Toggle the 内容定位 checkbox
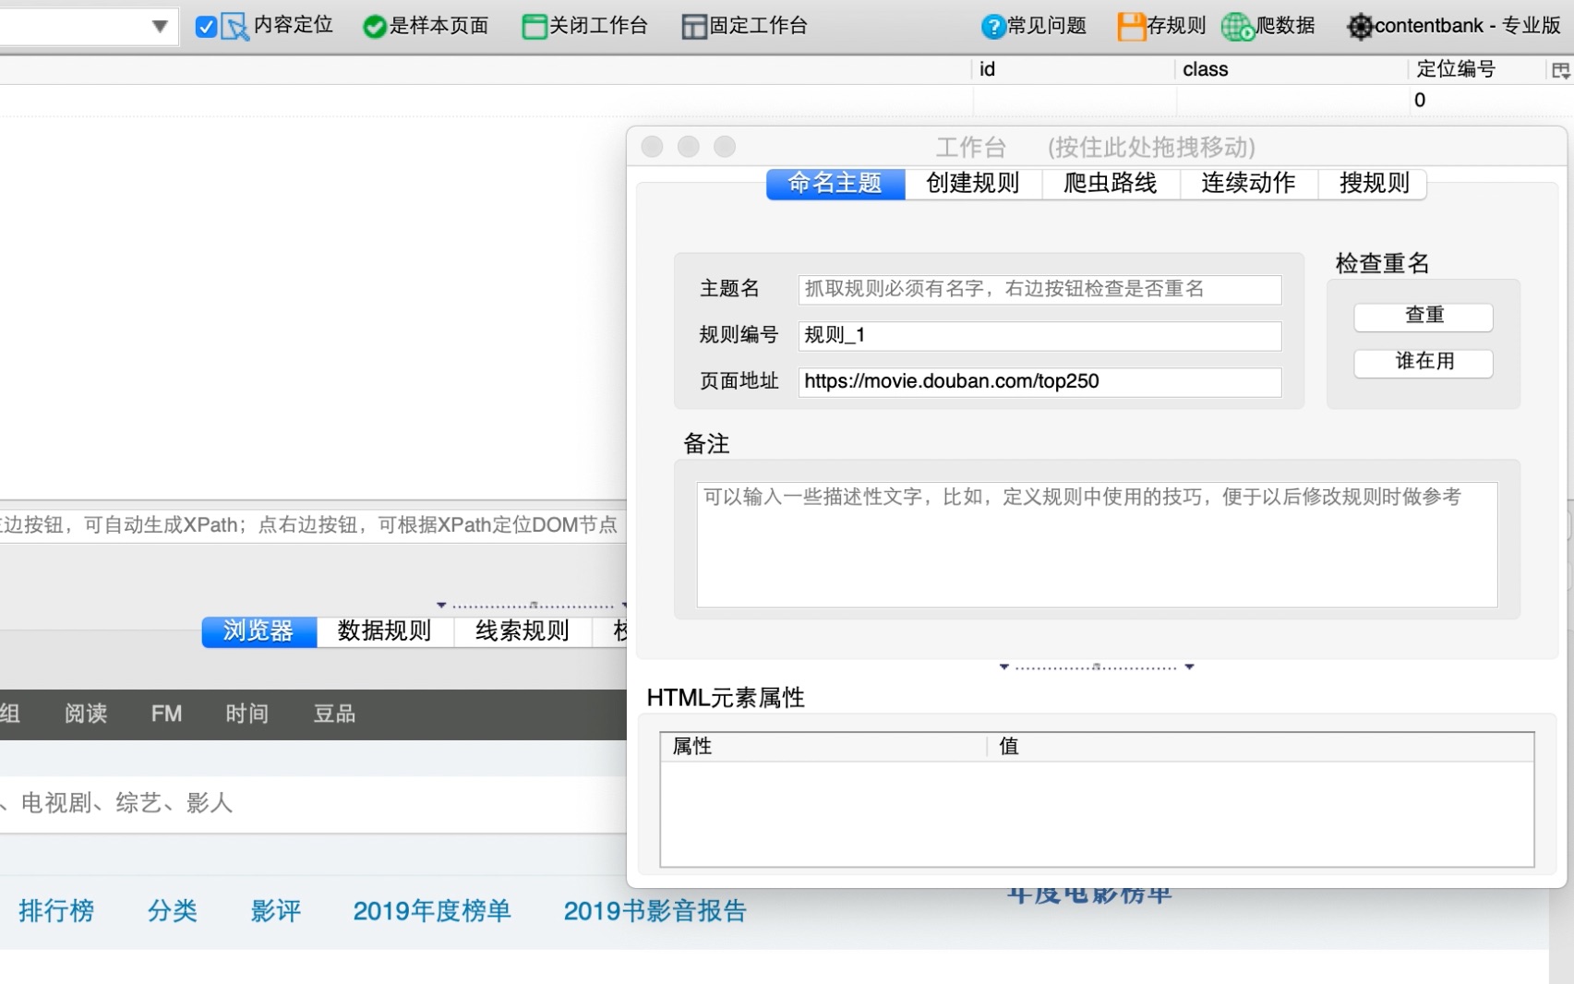This screenshot has height=984, width=1574. click(x=206, y=27)
